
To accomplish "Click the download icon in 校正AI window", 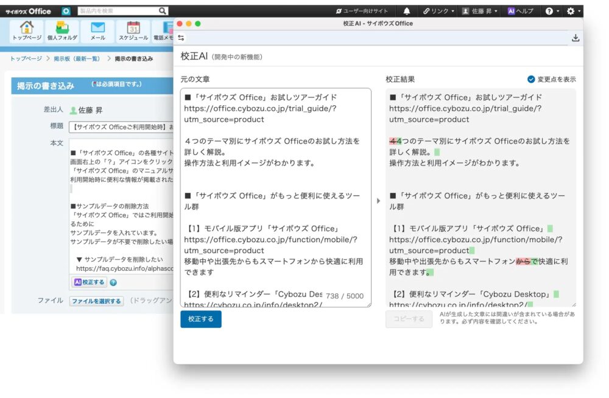I will [x=576, y=38].
